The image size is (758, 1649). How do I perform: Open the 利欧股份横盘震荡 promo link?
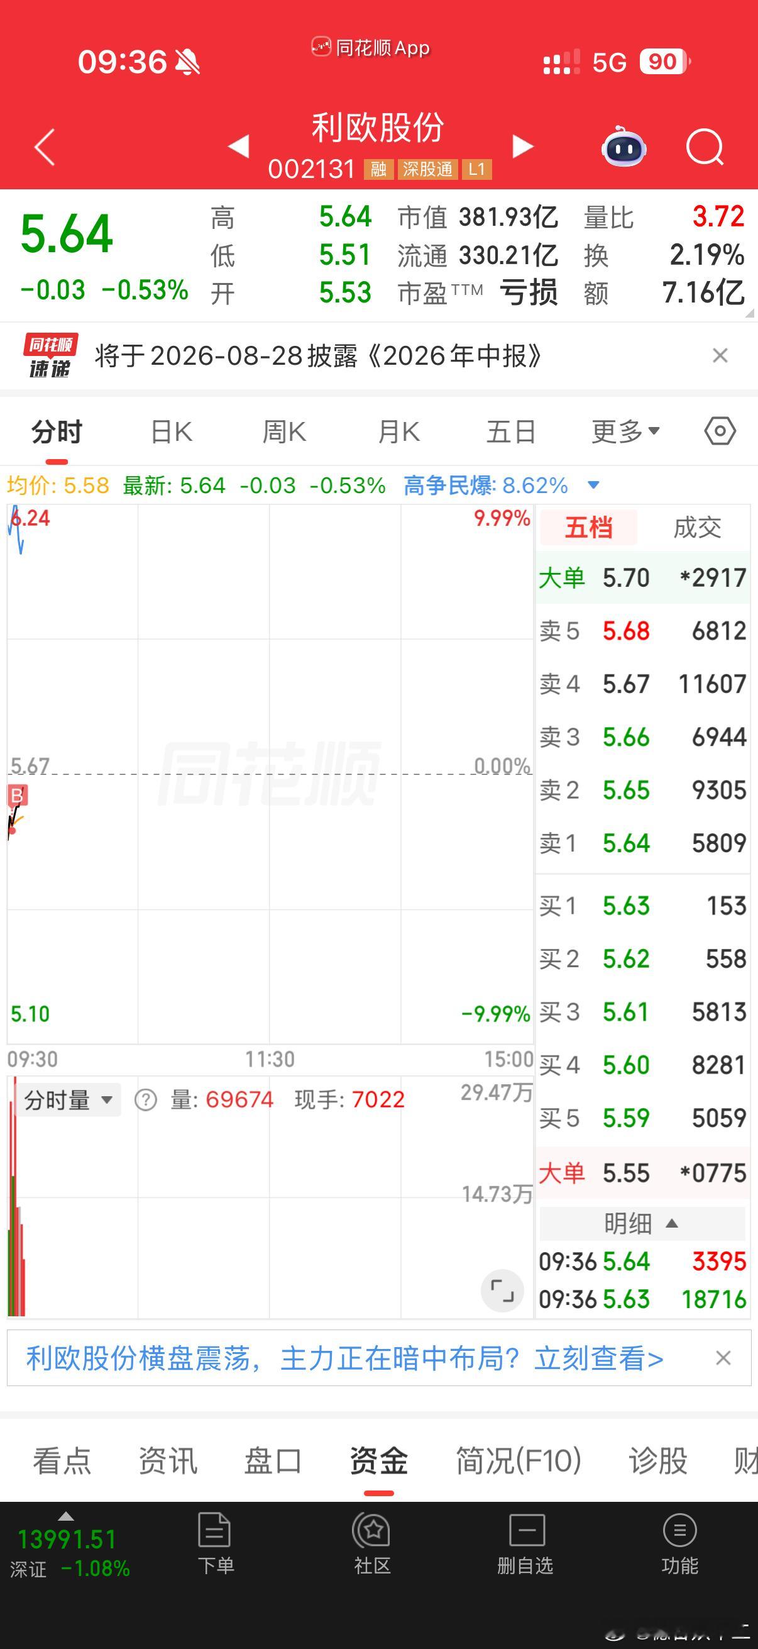[x=345, y=1358]
